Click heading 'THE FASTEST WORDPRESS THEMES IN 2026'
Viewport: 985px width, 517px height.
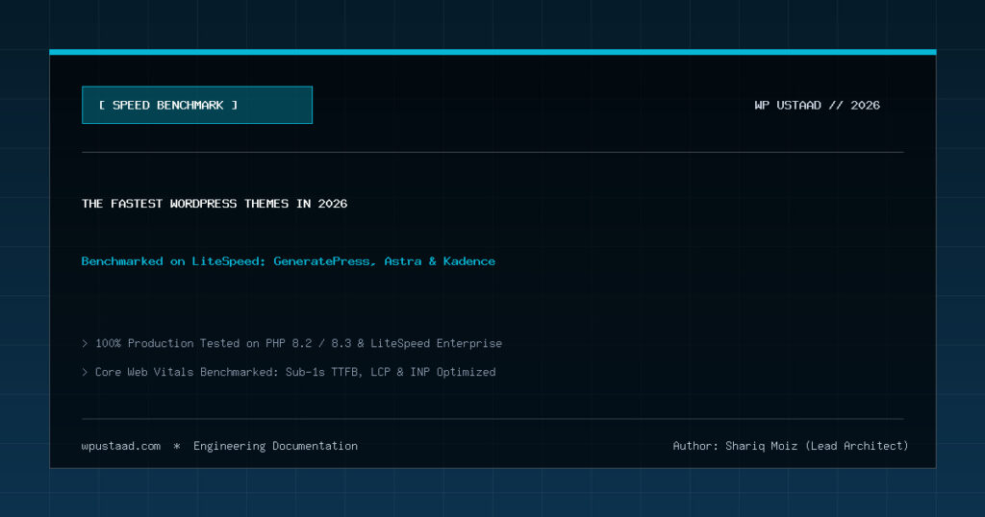pyautogui.click(x=215, y=204)
